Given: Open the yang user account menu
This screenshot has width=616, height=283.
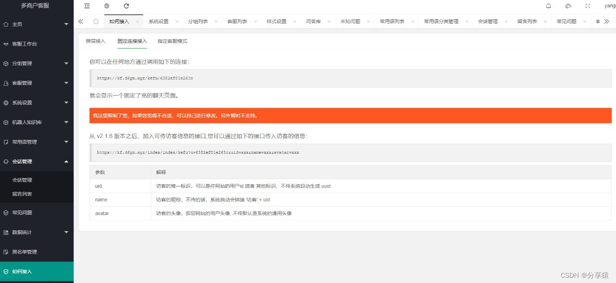Looking at the screenshot, I should 610,6.
